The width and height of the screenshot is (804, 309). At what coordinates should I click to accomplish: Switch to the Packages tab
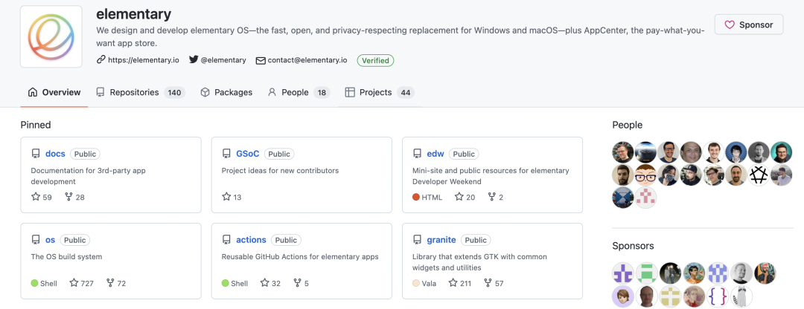pyautogui.click(x=226, y=92)
